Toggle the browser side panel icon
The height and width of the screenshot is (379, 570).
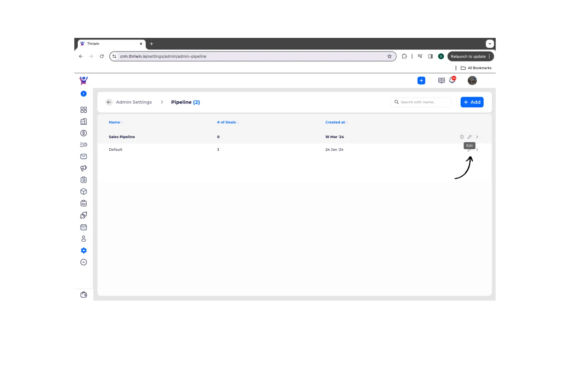[x=430, y=56]
